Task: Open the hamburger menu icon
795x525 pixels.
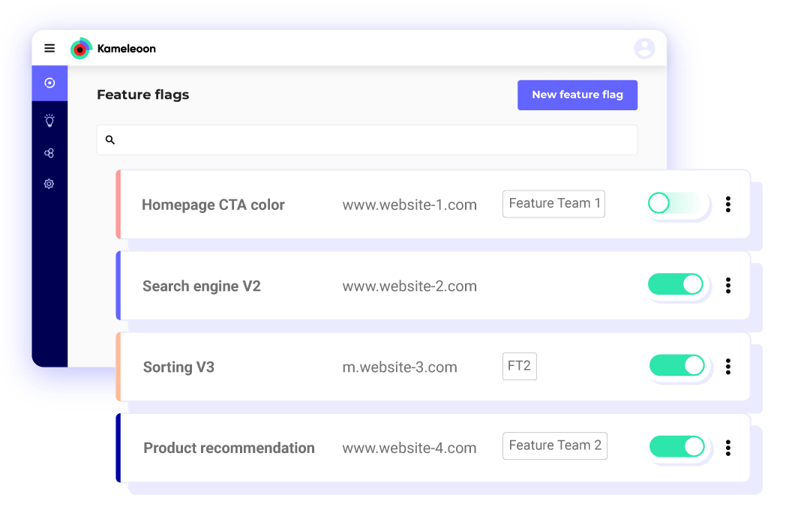Action: click(49, 49)
